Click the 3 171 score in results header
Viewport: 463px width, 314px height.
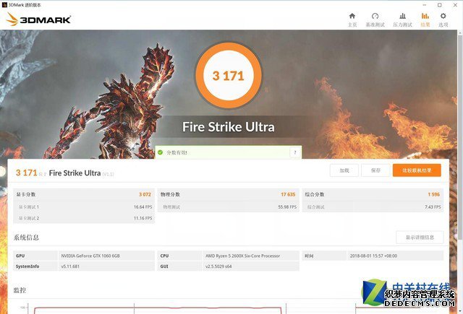(26, 173)
